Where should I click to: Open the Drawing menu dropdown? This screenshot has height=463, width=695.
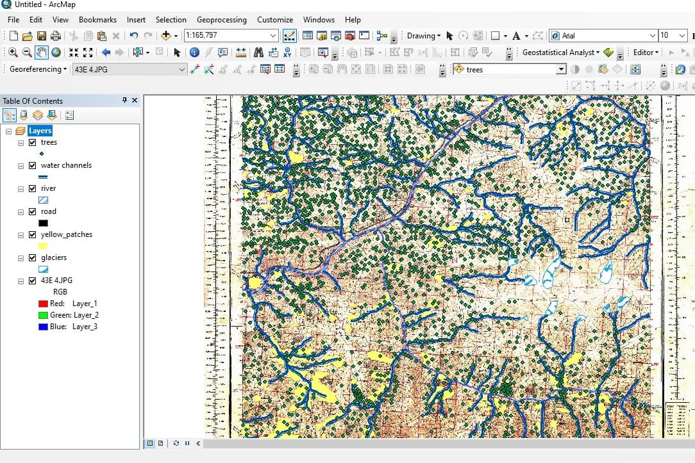[x=423, y=36]
